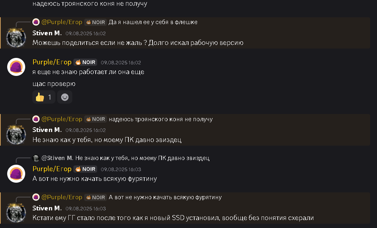Click message text "щас проверю"
The width and height of the screenshot is (377, 228).
pos(54,84)
